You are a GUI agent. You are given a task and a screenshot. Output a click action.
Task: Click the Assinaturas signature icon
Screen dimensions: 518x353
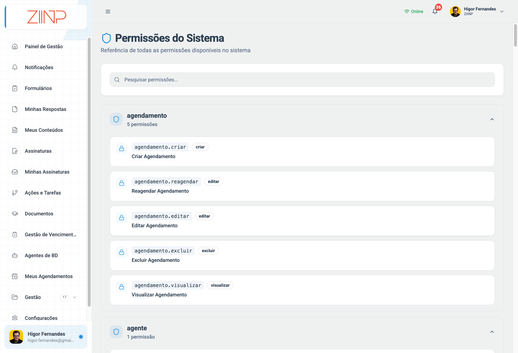click(x=15, y=151)
